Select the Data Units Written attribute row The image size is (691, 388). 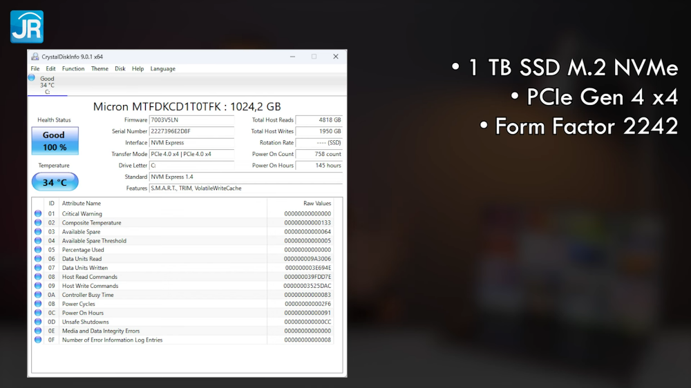184,268
